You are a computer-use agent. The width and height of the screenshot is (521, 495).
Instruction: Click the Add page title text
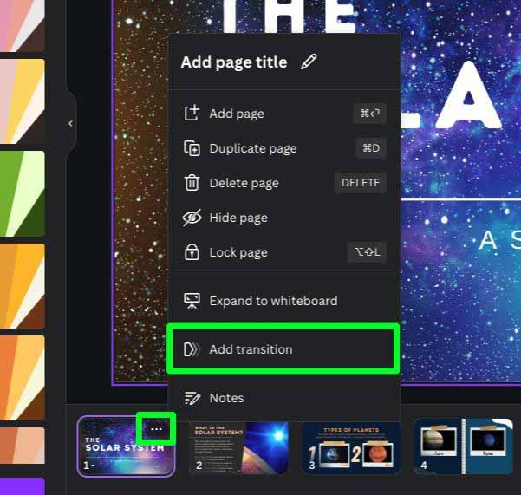coord(234,62)
